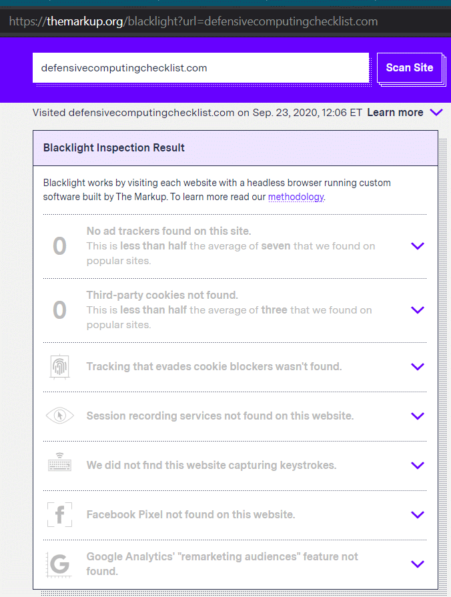451x597 pixels.
Task: Expand the cookie blocker evasion details
Action: 418,367
